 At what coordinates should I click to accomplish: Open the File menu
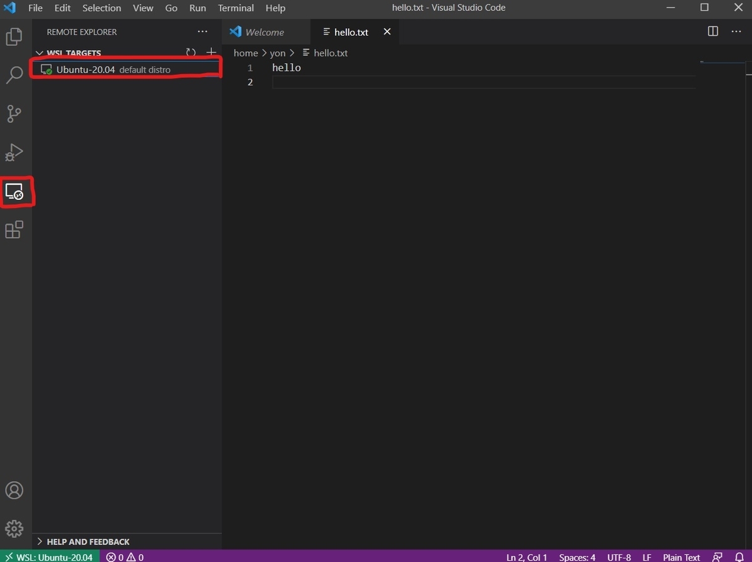point(36,8)
